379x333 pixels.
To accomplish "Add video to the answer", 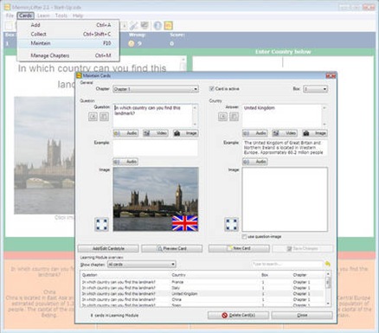I will 285,133.
